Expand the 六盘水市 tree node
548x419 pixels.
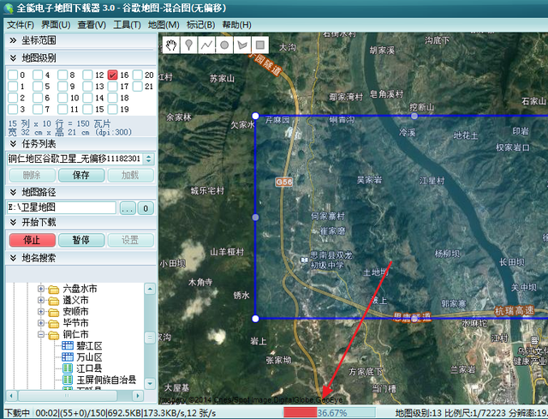point(41,289)
